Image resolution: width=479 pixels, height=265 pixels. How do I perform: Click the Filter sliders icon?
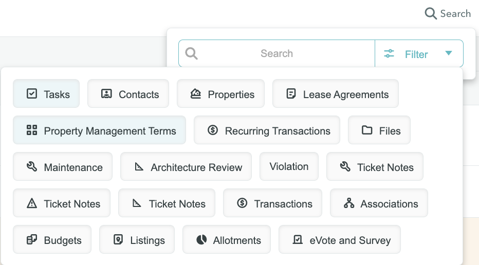389,53
